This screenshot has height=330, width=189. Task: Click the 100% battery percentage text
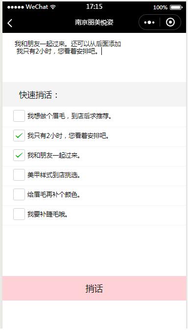point(160,7)
